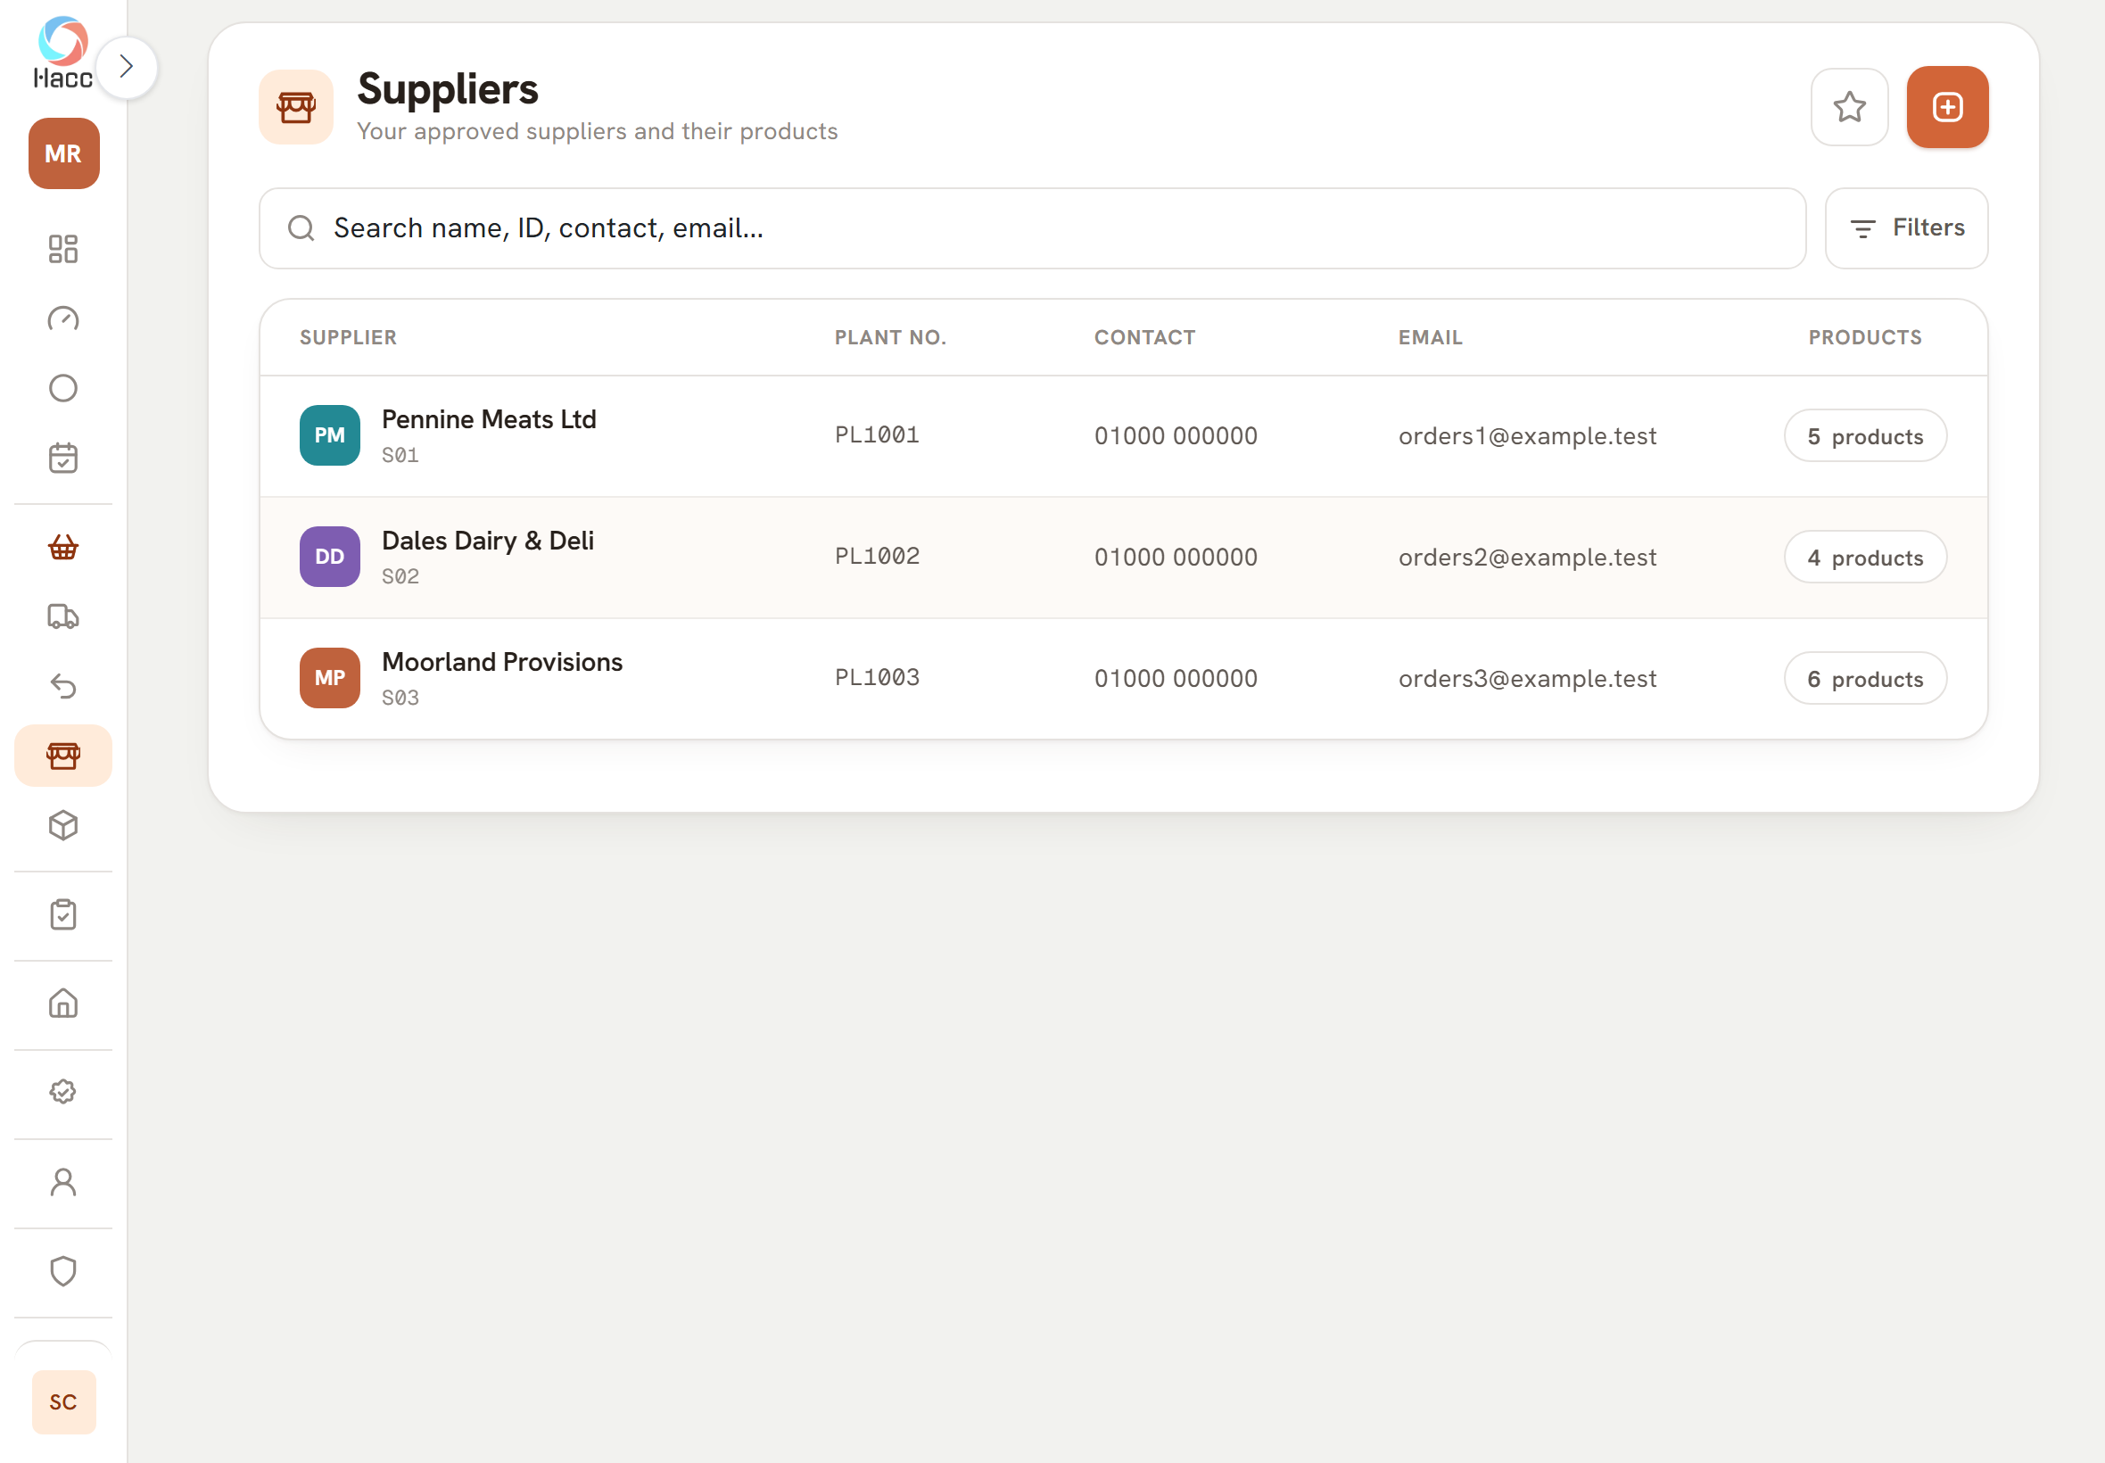Click the DD avatar for Dales Dairy
Screen dimensions: 2105x1463
pos(330,557)
